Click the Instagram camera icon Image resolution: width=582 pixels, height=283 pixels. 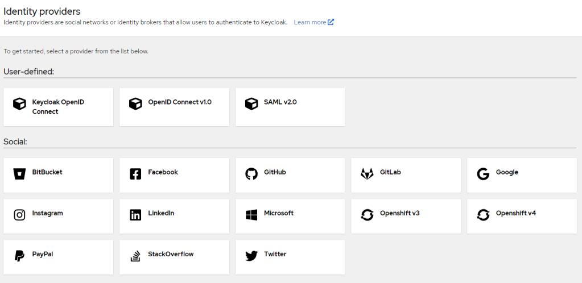(x=19, y=215)
